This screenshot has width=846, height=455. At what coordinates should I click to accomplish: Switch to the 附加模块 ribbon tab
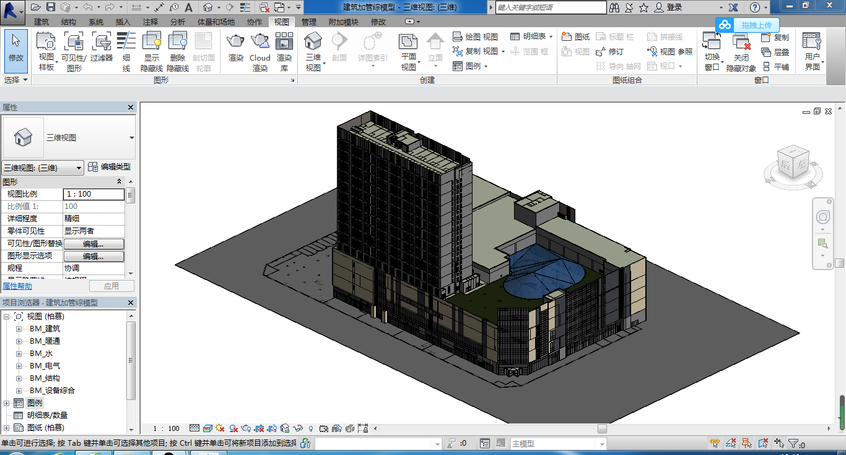coord(344,22)
